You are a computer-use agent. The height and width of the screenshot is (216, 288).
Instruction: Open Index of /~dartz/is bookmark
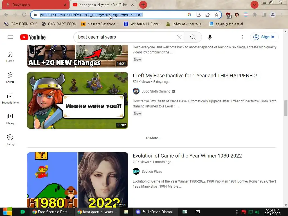tap(185, 24)
